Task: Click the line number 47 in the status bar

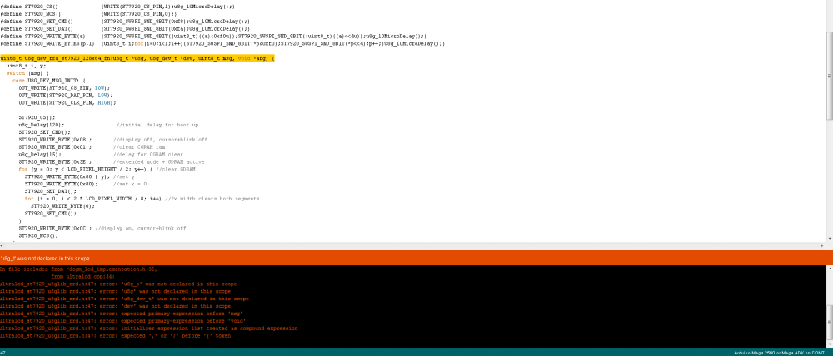Action: coord(2,353)
